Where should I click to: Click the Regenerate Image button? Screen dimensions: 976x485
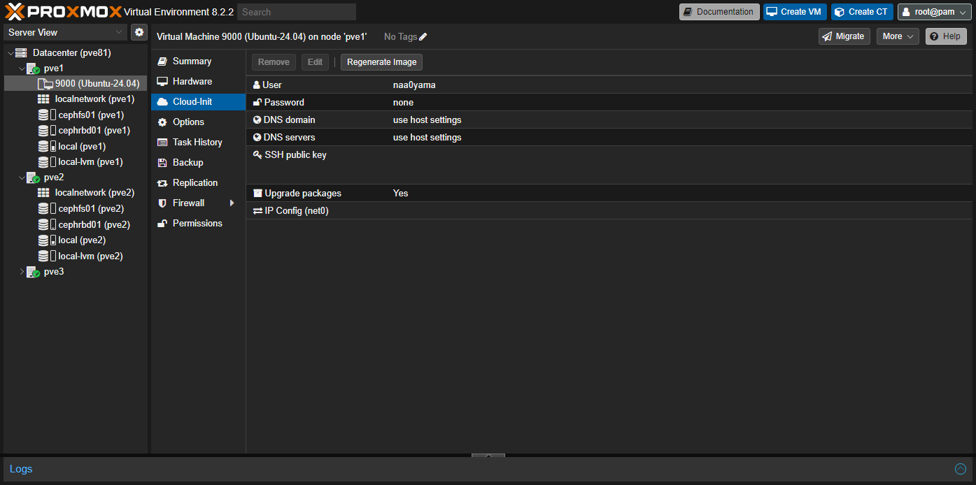point(382,62)
